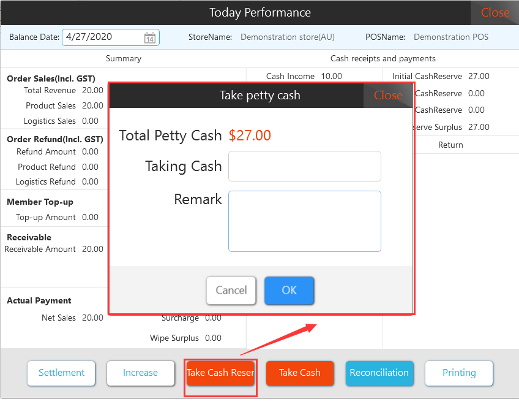Confirm petty cash with OK button
519x404 pixels.
click(289, 291)
